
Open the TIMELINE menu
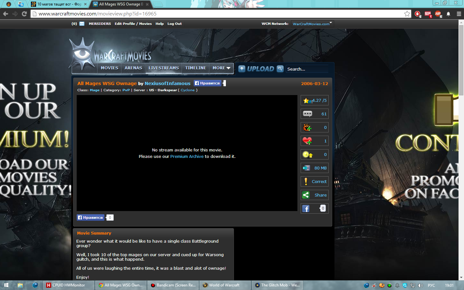pos(196,68)
